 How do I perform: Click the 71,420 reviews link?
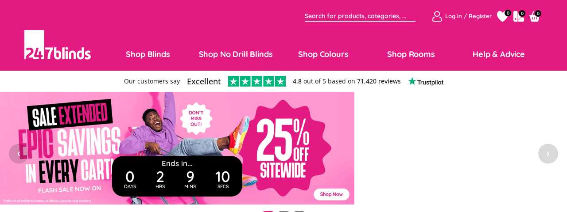379,81
